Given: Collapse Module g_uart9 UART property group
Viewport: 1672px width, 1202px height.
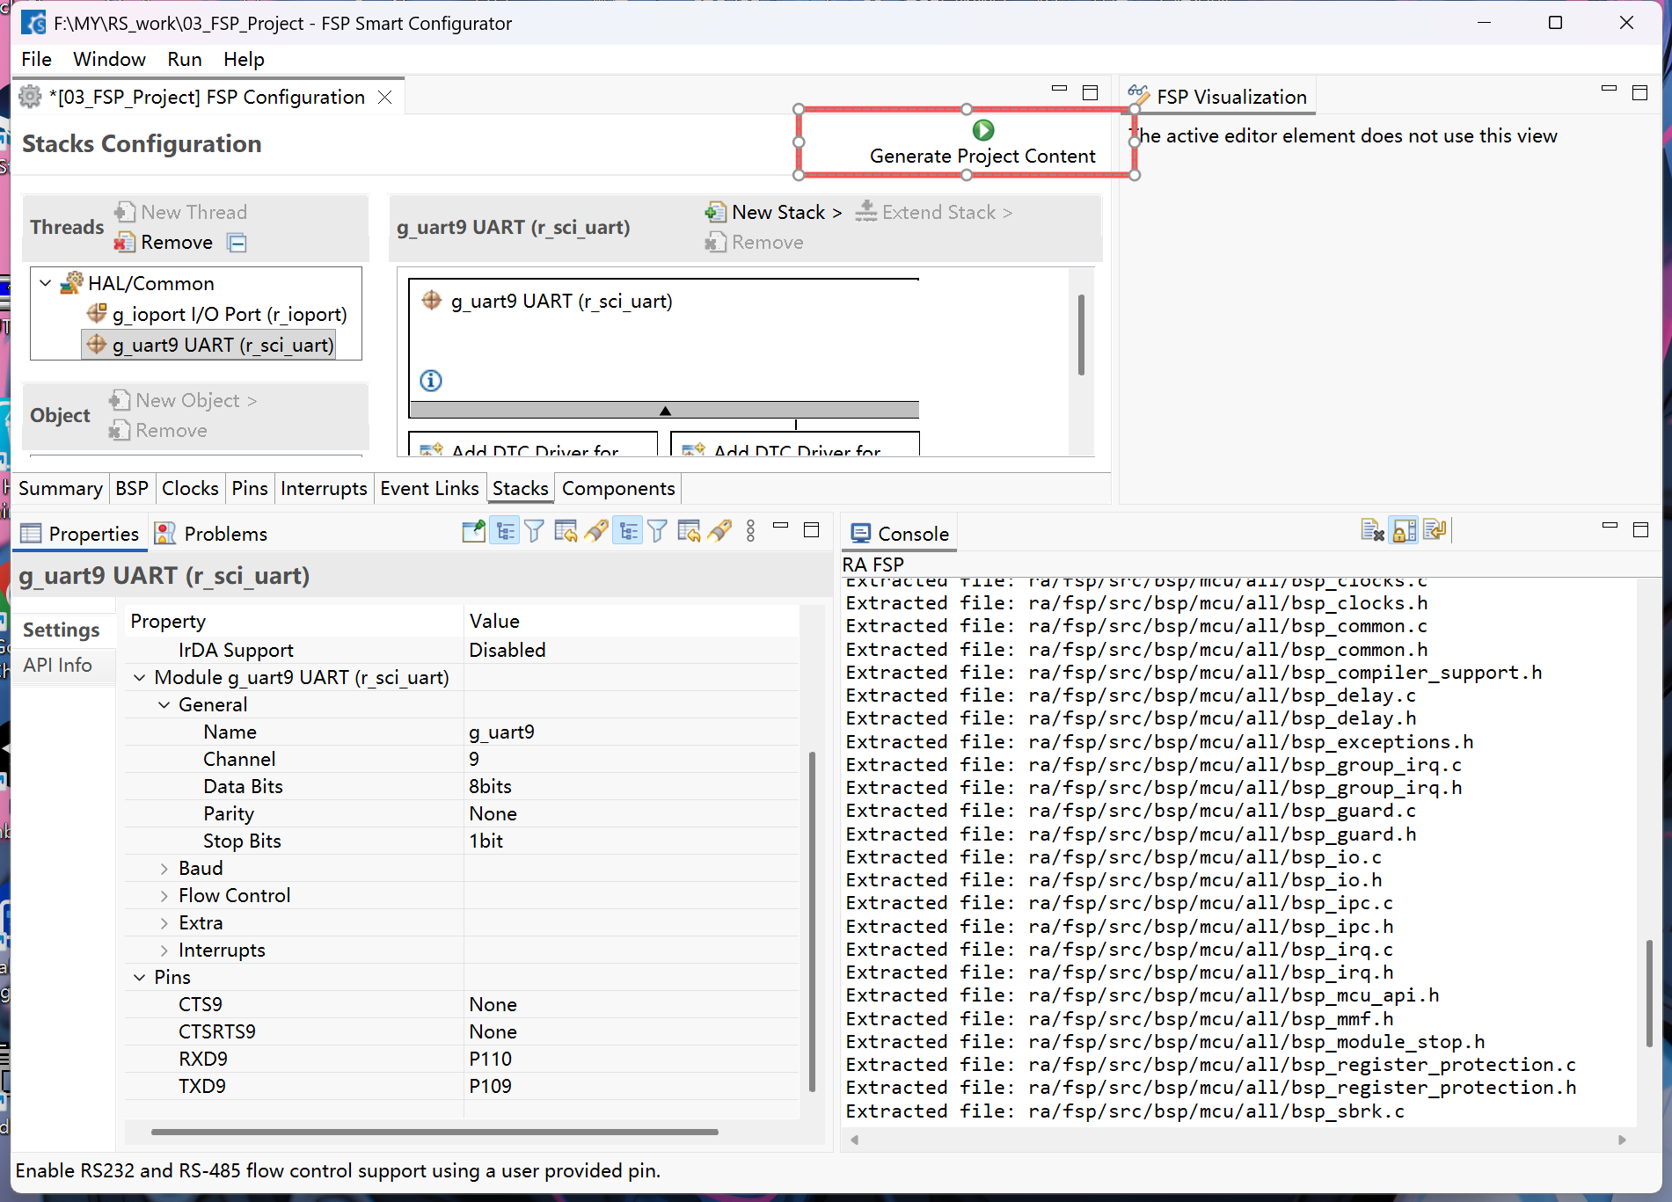Looking at the screenshot, I should click(x=139, y=678).
